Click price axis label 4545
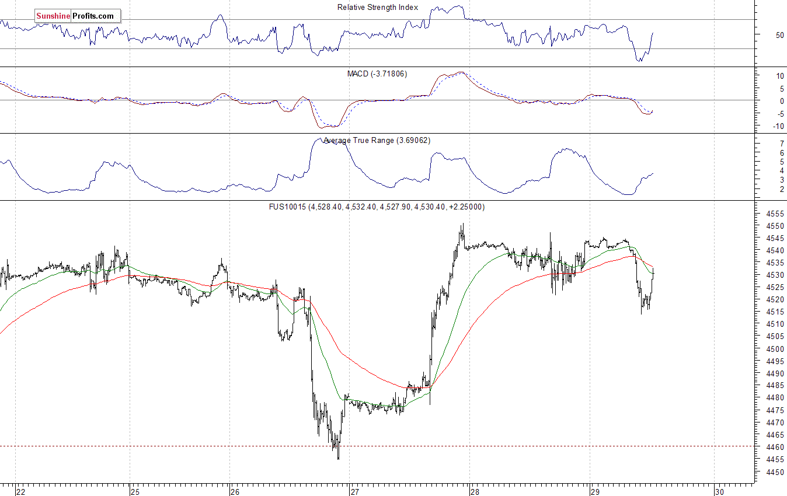Viewport: 787px width, 496px height. point(775,239)
